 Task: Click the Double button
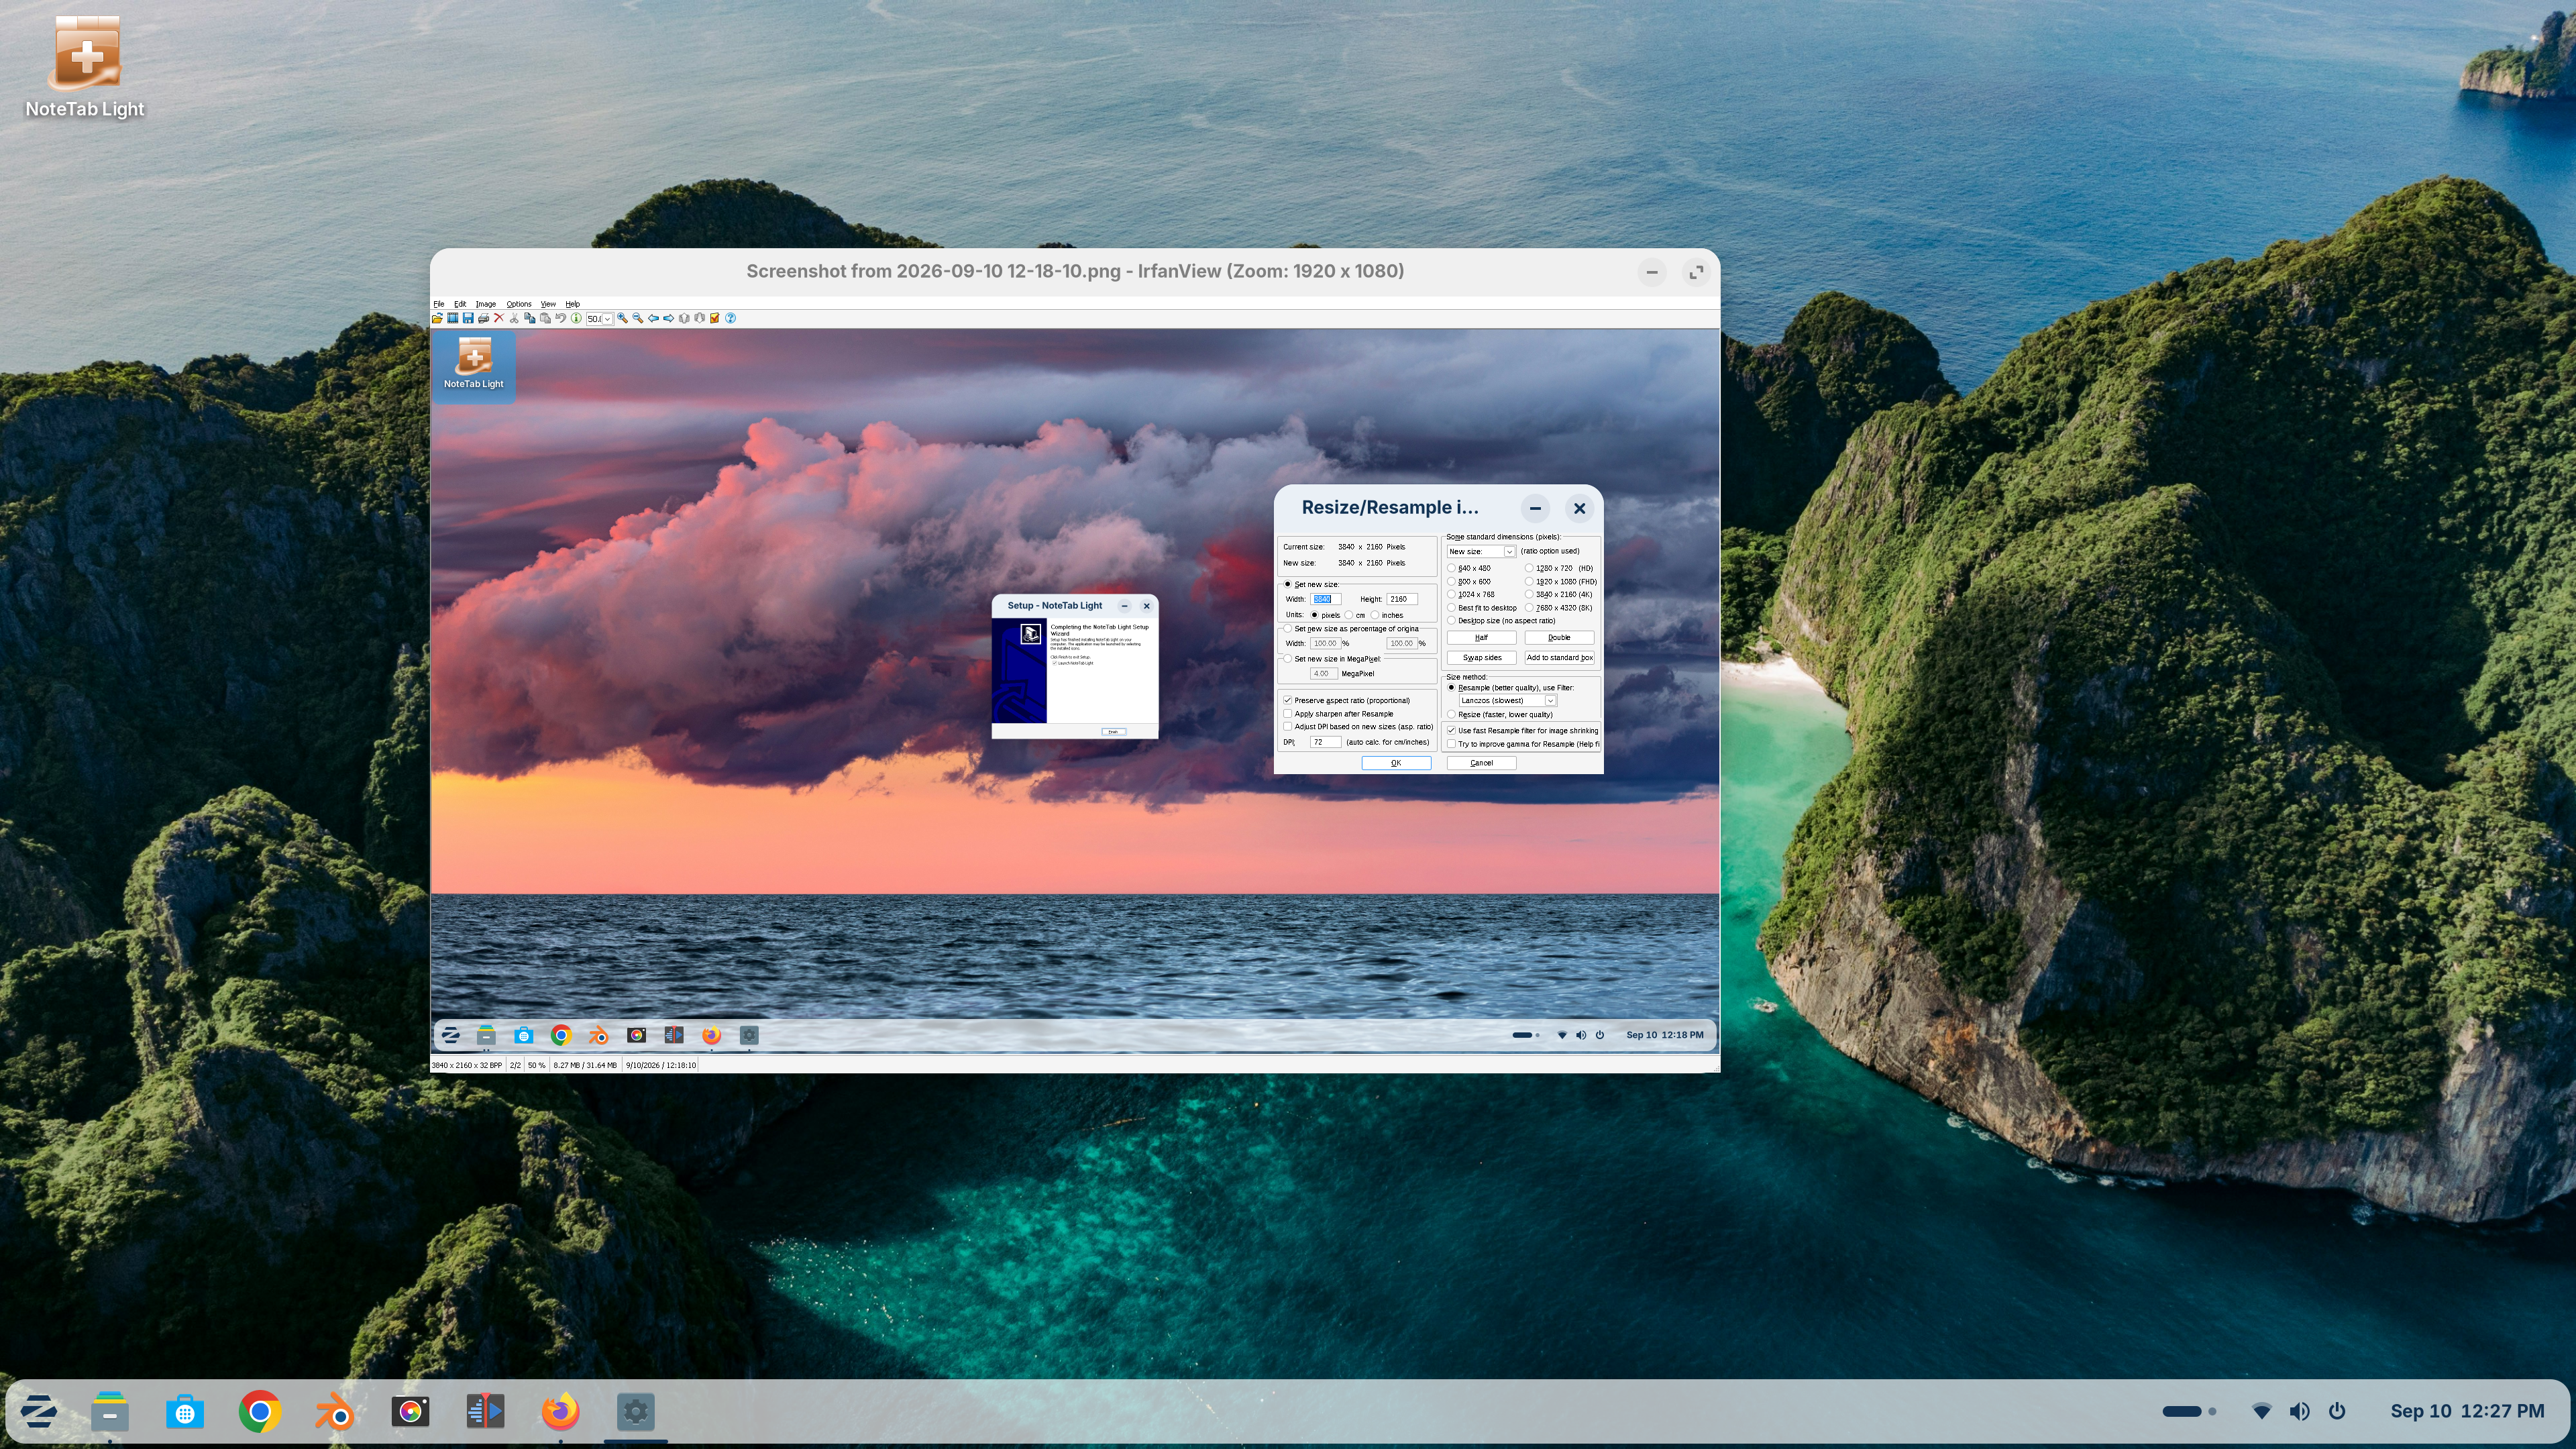point(1560,638)
